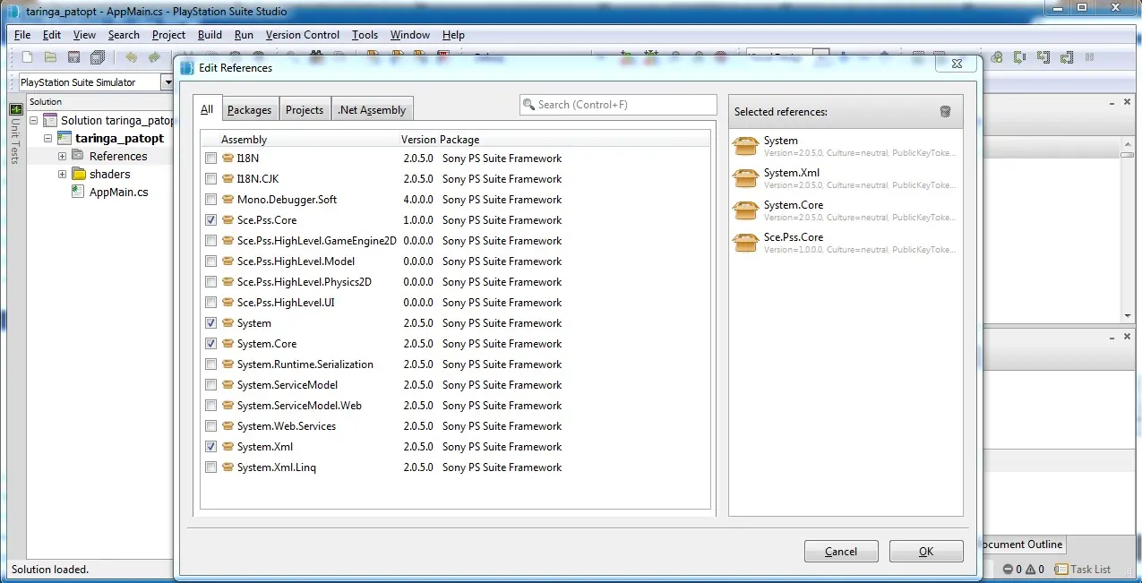Select the All tab
1142x583 pixels.
point(207,109)
